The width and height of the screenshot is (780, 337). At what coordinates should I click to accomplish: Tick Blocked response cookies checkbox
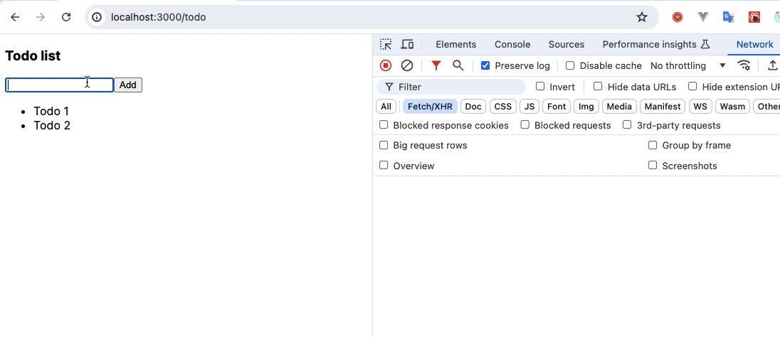[384, 124]
